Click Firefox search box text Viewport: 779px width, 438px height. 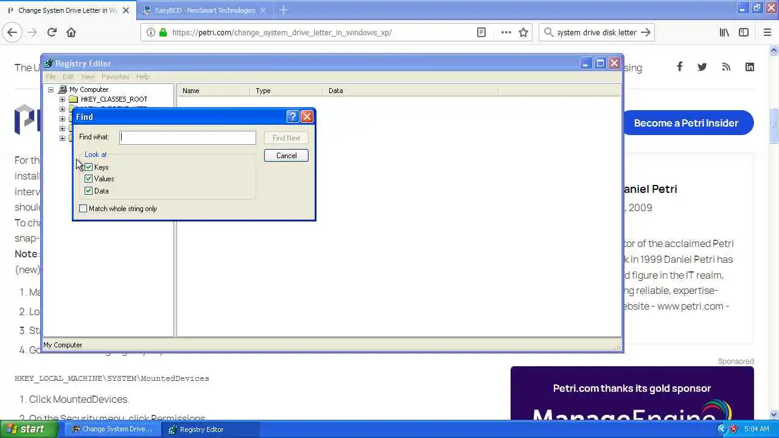596,32
